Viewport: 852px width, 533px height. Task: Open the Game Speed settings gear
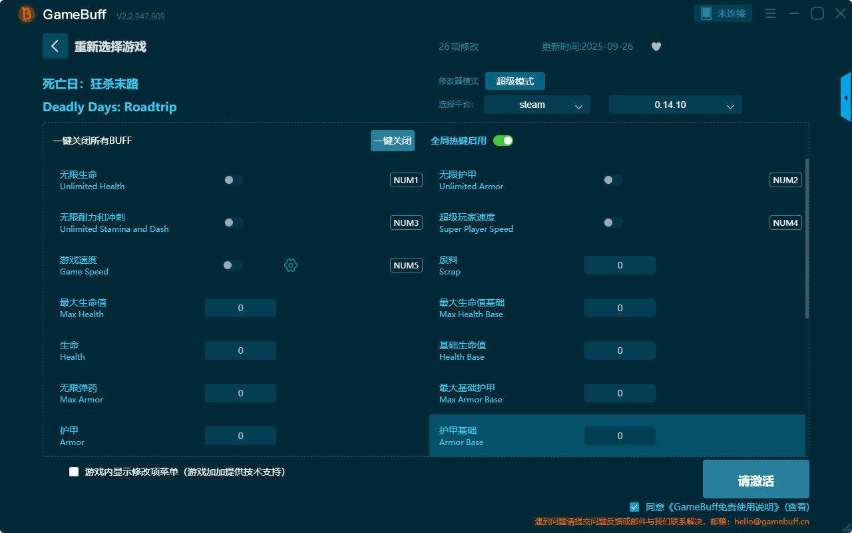coord(291,265)
